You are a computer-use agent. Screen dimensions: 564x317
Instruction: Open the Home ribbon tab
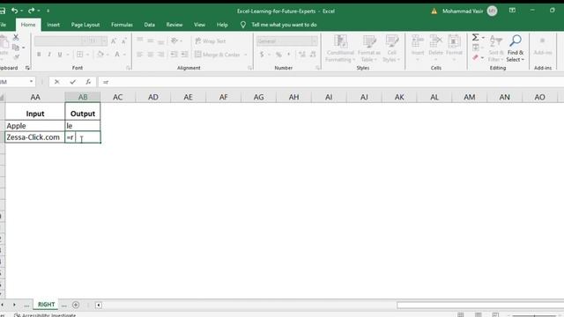[x=28, y=25]
